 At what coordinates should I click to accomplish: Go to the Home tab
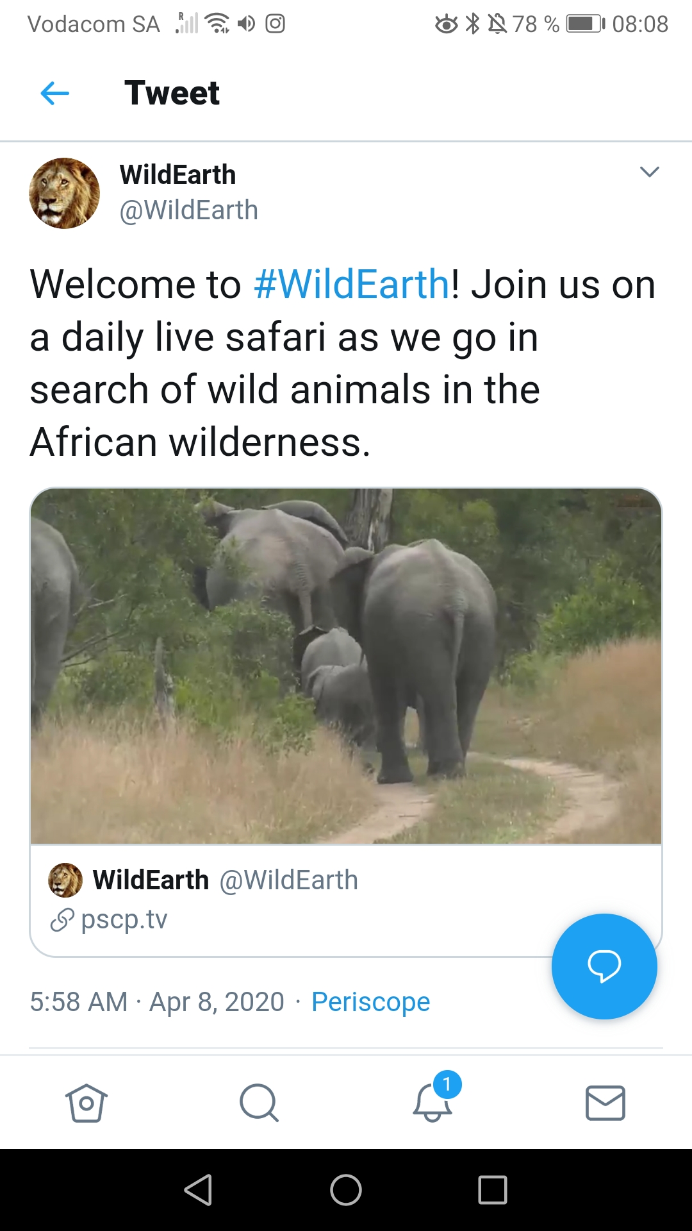tap(86, 1103)
